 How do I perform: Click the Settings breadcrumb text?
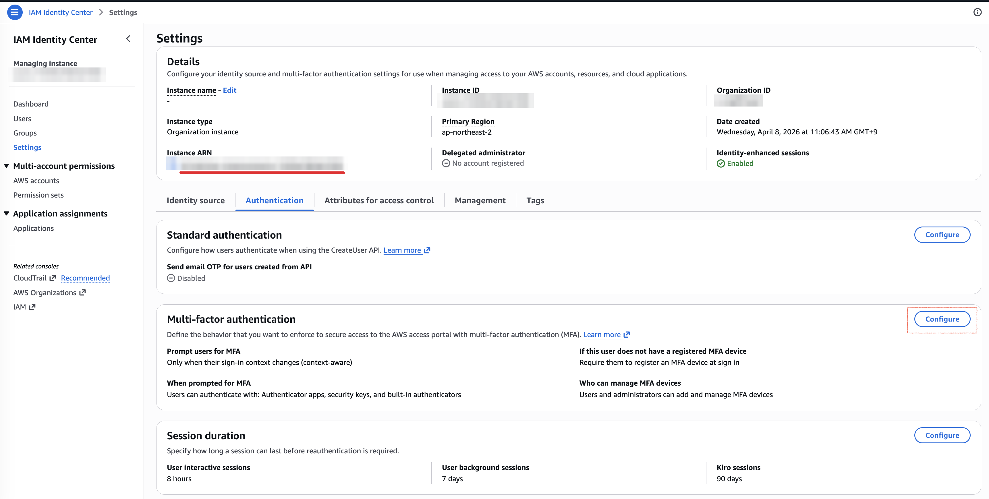[123, 12]
